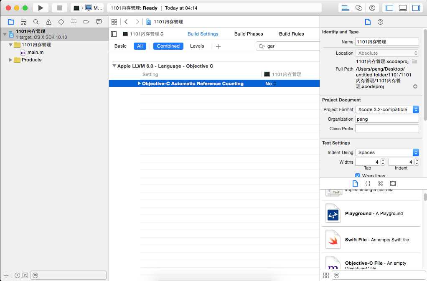Choose project location folder icon
Viewport: 427px width, 281px height.
tap(414, 61)
